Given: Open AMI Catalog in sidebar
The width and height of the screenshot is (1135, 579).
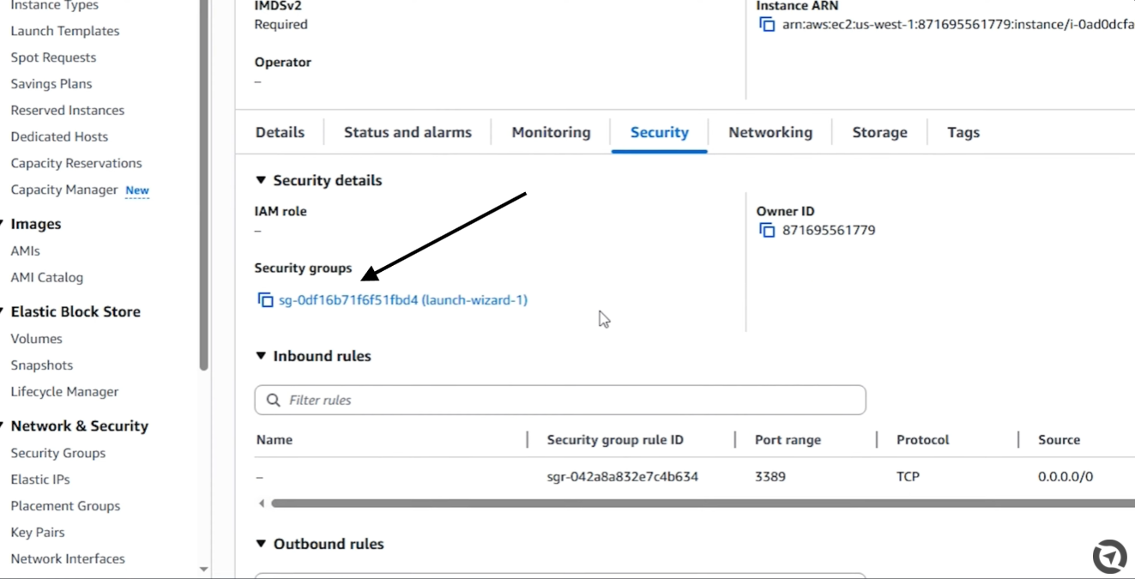Looking at the screenshot, I should coord(47,278).
